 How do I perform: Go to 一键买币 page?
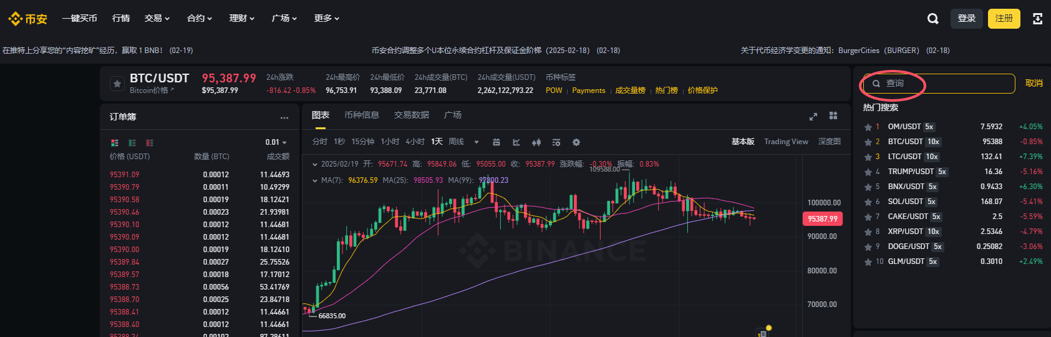click(x=80, y=19)
